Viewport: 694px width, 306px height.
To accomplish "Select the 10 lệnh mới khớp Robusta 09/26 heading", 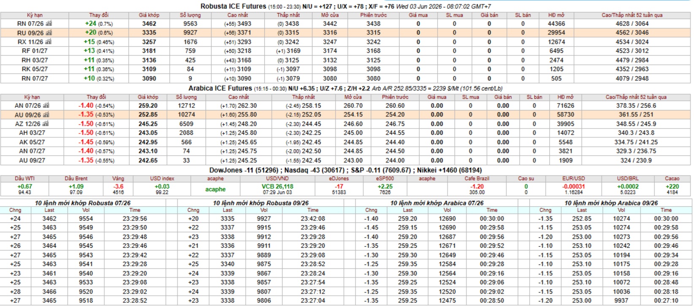I will pyautogui.click(x=260, y=203).
